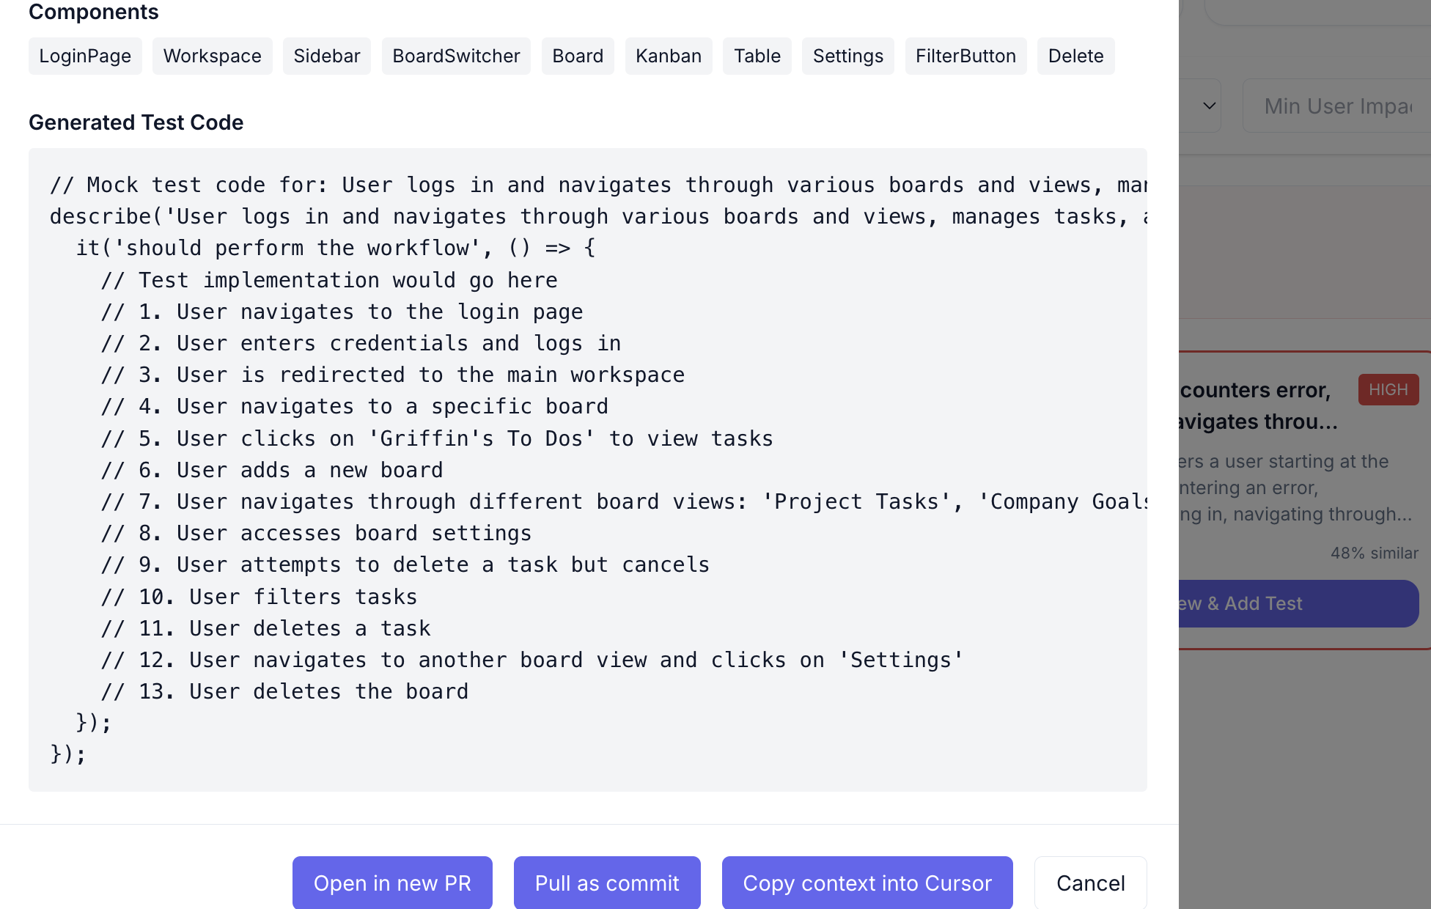Image resolution: width=1431 pixels, height=909 pixels.
Task: Click the Min User Impact field
Action: point(1336,106)
